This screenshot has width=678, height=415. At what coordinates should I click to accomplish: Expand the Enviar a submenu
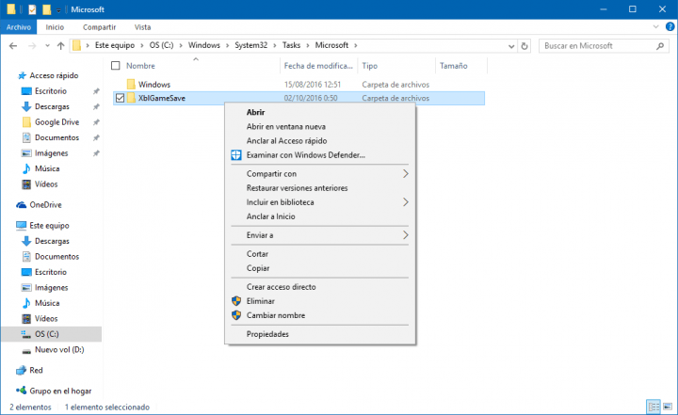[405, 235]
